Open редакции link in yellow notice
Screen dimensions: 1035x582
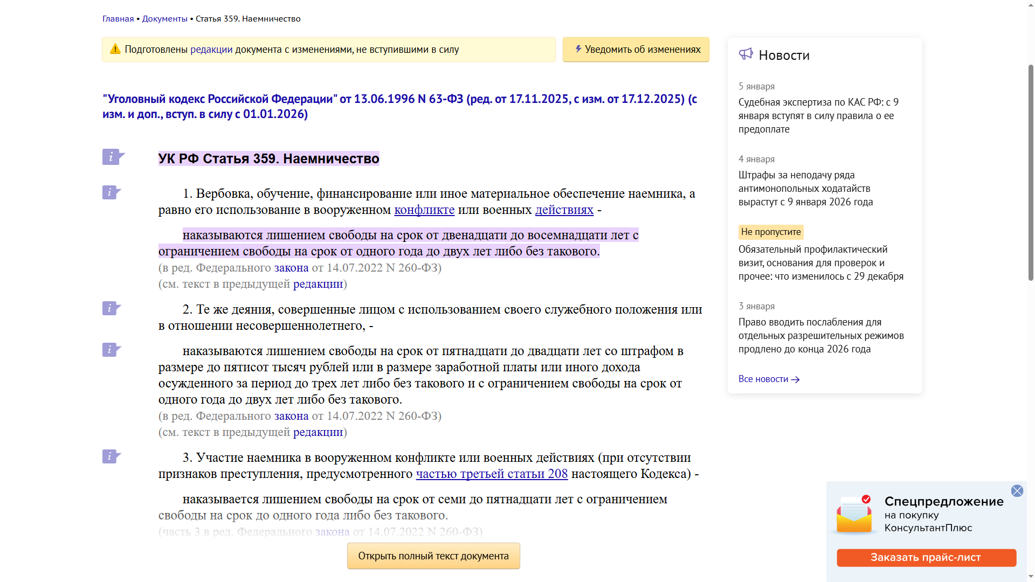(x=211, y=50)
